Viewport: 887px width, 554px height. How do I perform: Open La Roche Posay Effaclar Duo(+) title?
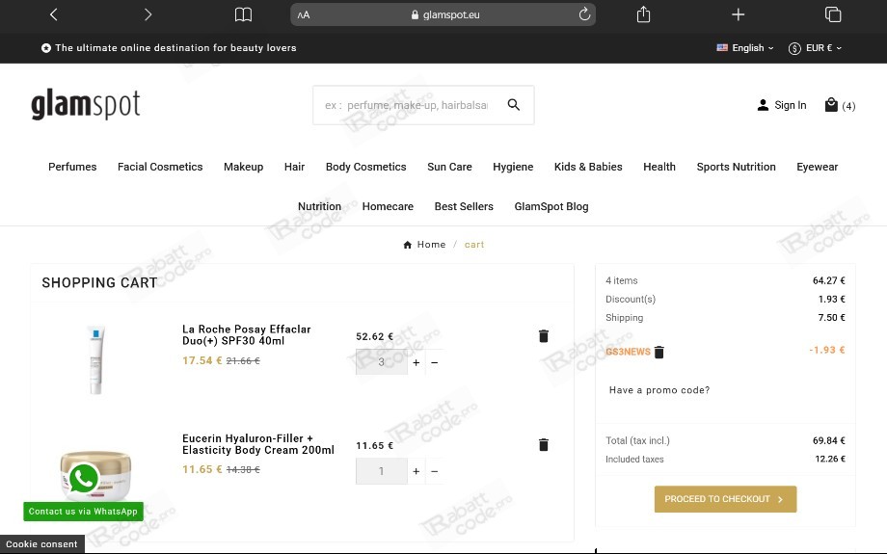click(247, 334)
